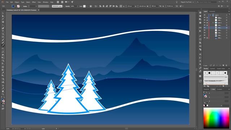
Task: Open the Stroke color dropdown in control bar
Action: 21,6
